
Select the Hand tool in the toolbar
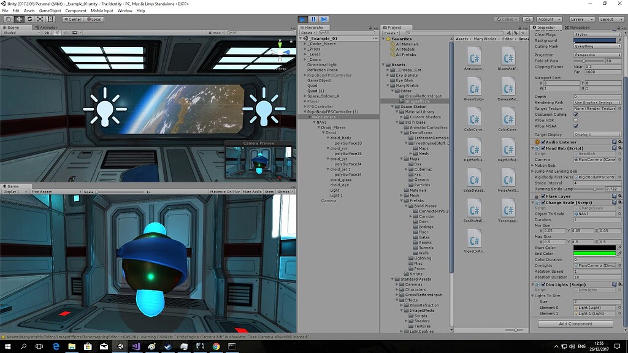8,19
